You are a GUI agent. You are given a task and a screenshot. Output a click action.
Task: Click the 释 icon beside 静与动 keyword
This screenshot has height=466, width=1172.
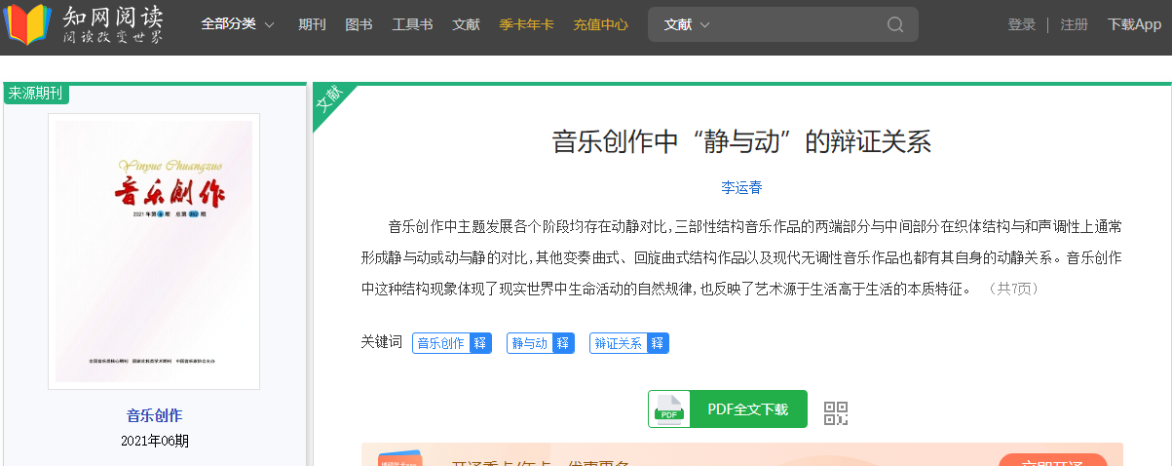[562, 343]
